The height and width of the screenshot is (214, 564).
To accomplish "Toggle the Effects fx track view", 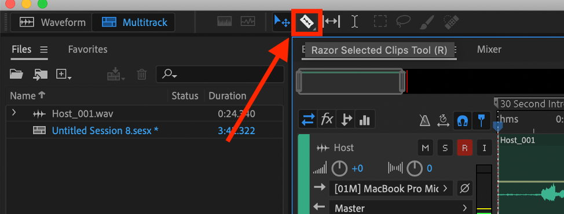I will coord(327,119).
